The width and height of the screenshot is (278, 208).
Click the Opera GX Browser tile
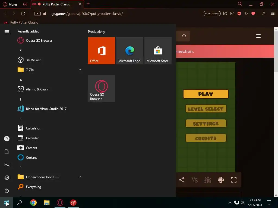[102, 89]
